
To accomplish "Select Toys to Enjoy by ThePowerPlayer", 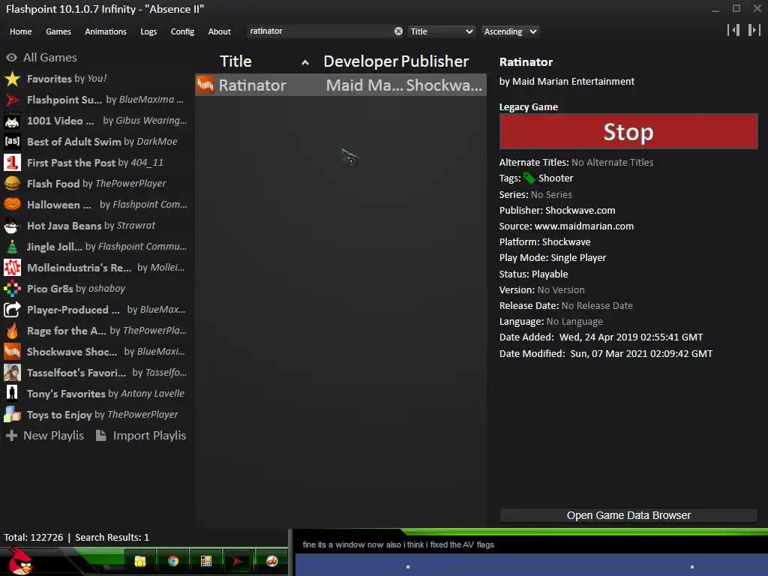I will (x=102, y=415).
